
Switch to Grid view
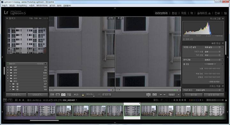point(52,95)
